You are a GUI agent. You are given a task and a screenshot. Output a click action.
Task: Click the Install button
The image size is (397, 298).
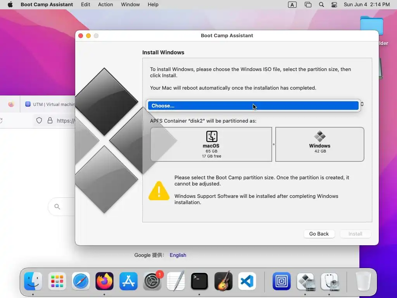pos(356,234)
